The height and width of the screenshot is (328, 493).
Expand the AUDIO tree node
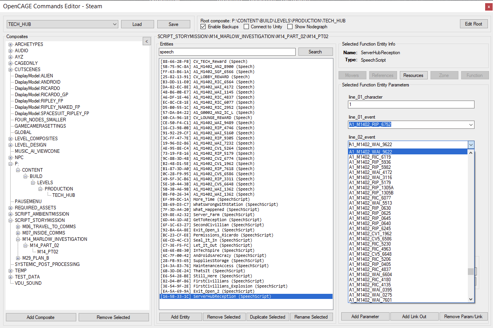(11, 51)
